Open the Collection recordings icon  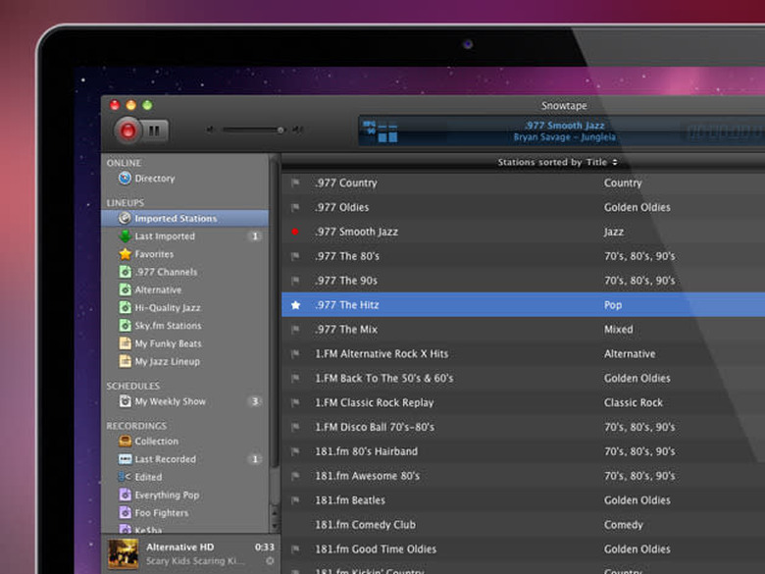click(x=125, y=442)
